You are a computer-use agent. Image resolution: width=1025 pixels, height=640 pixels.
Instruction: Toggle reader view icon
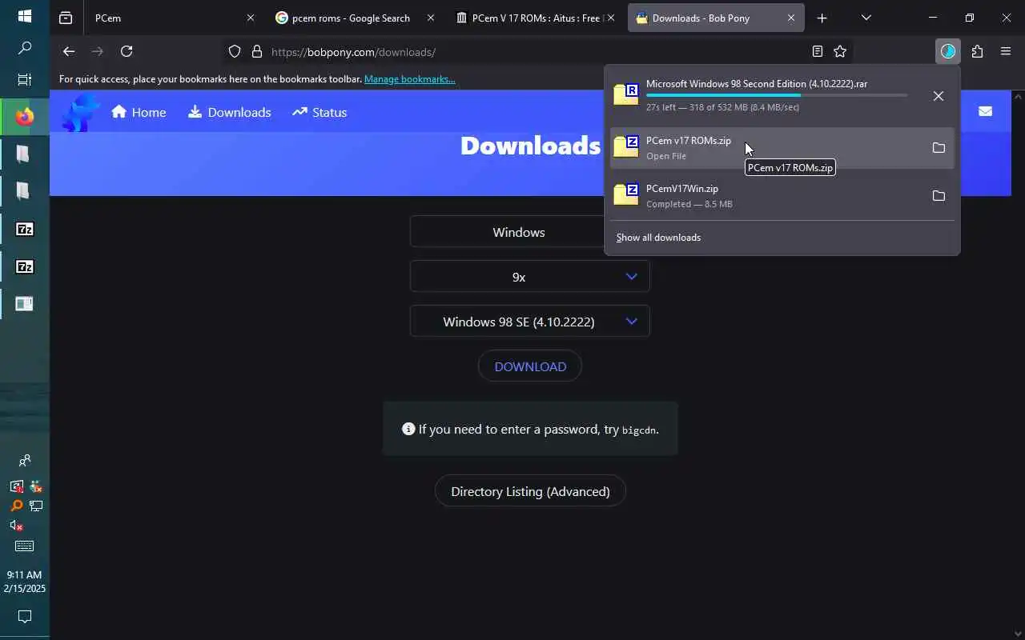(818, 51)
